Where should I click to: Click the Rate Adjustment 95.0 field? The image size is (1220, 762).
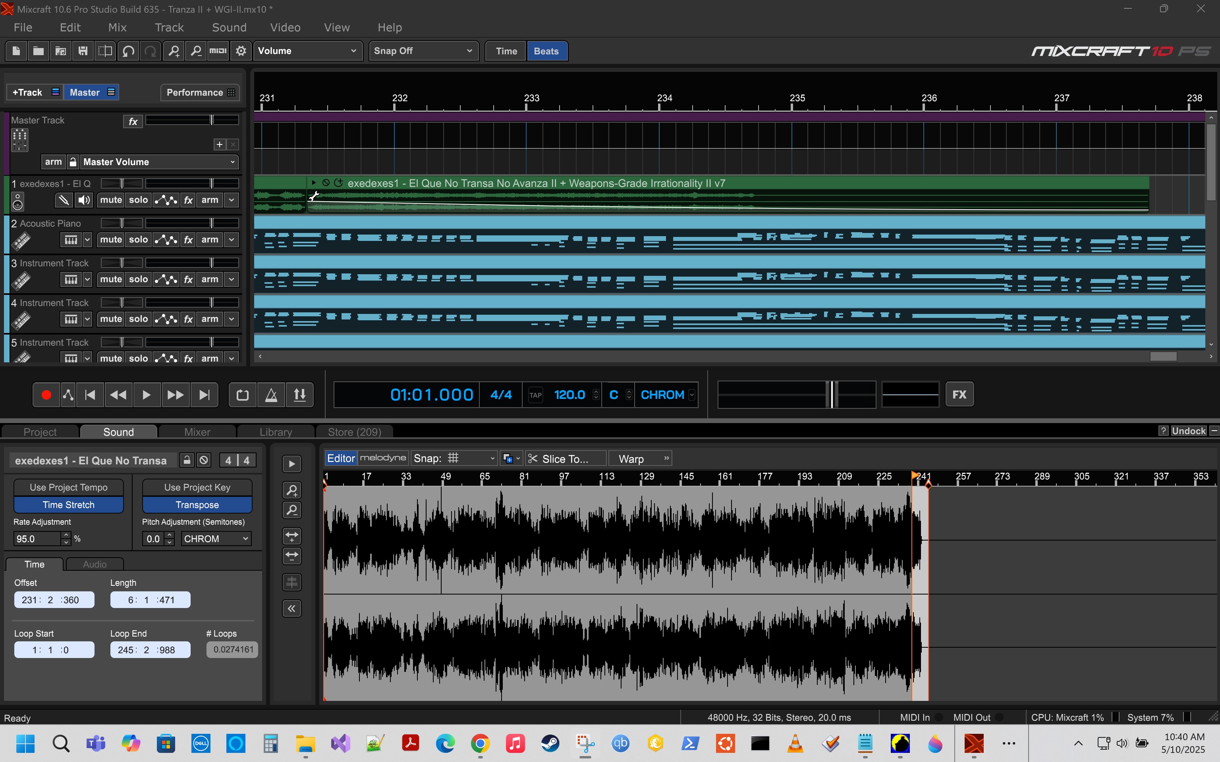[37, 539]
